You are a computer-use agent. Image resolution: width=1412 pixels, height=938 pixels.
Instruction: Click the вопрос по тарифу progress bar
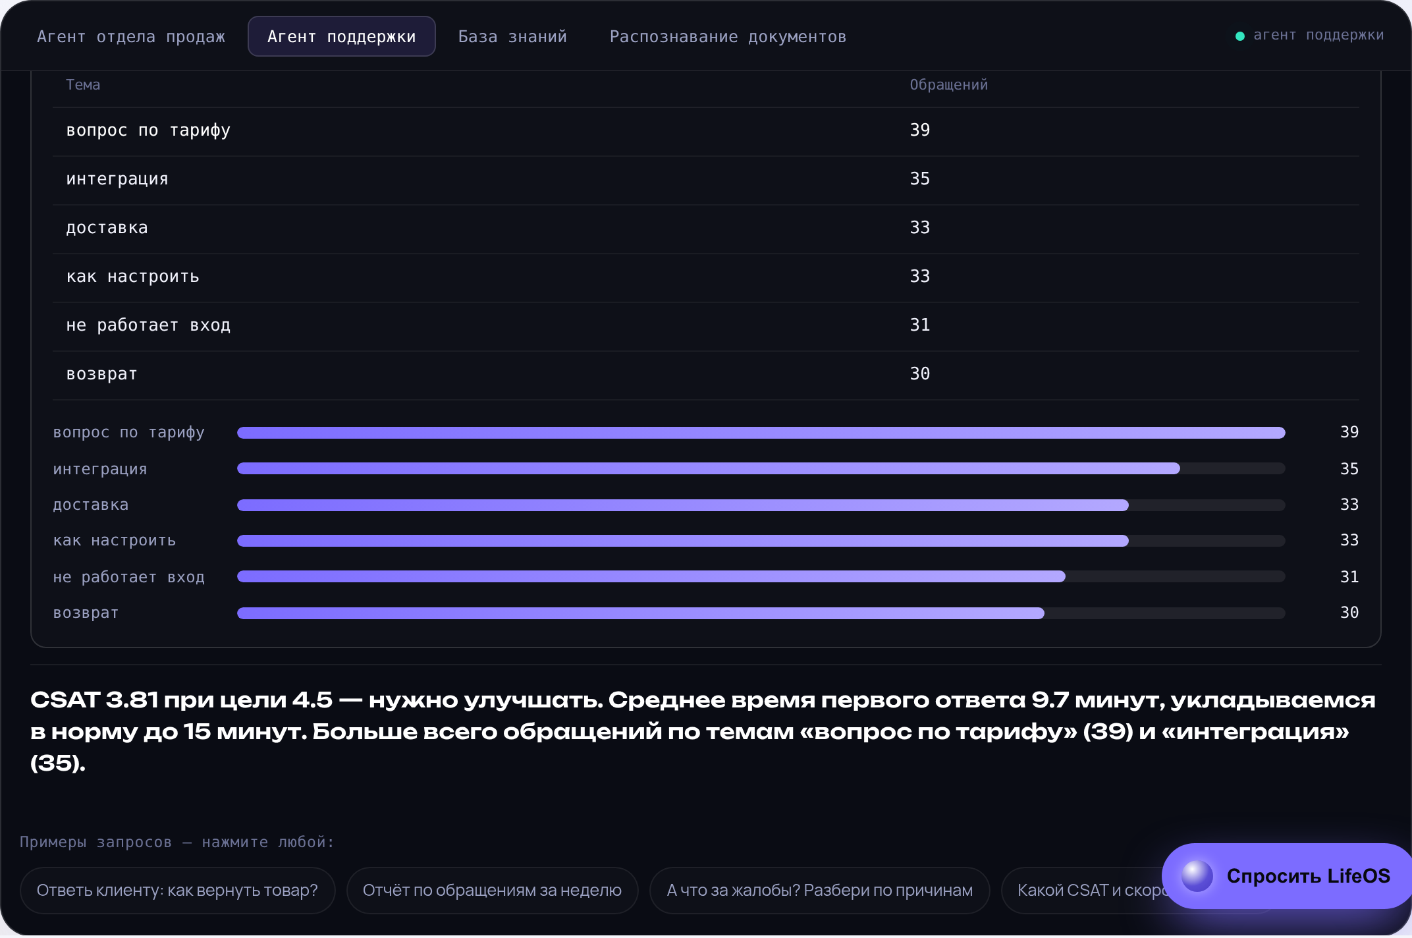[761, 433]
